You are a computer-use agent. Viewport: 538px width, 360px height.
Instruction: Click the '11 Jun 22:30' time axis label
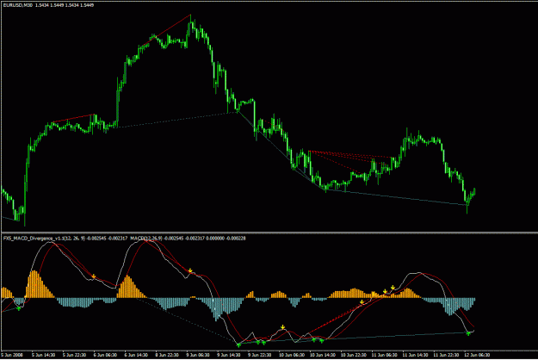tap(446, 355)
